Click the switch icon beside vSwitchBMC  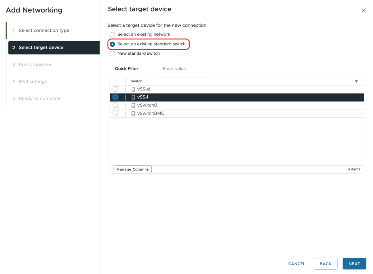(133, 113)
